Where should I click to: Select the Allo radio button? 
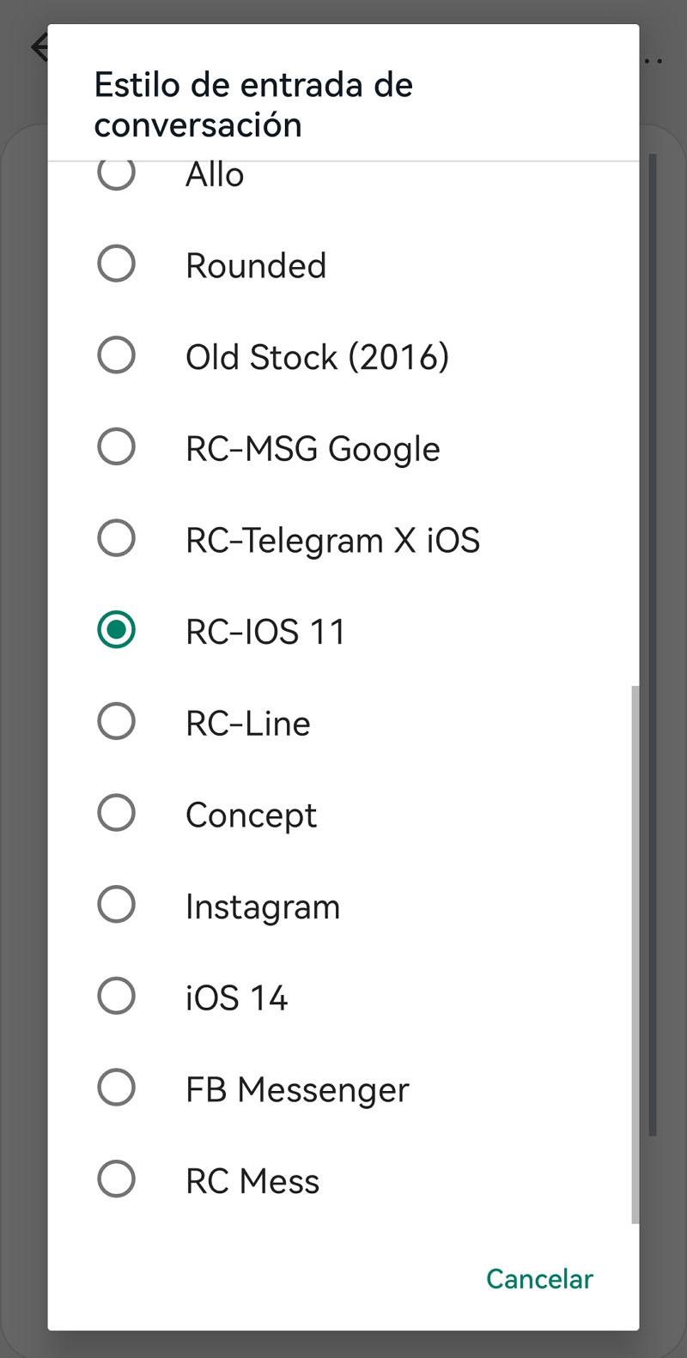coord(116,174)
